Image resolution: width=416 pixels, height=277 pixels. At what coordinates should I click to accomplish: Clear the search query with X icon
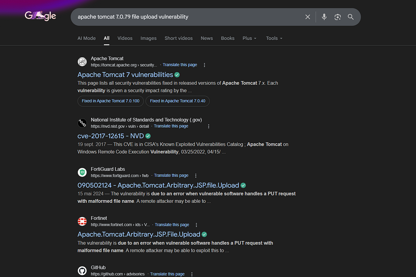point(308,17)
